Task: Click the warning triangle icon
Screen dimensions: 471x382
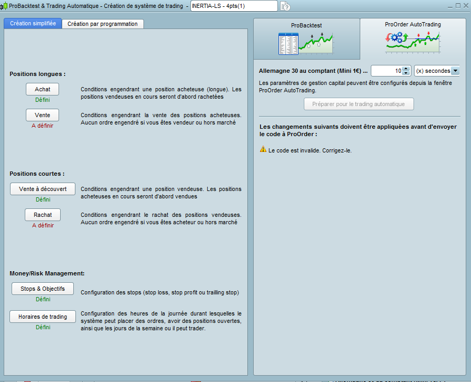Action: point(263,149)
